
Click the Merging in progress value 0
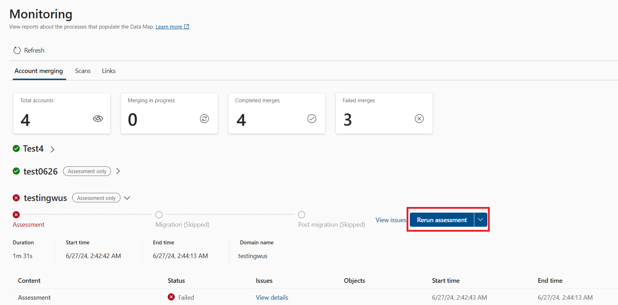point(132,120)
